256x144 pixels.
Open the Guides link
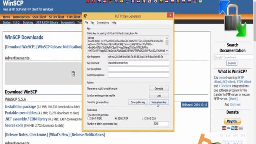point(7,22)
